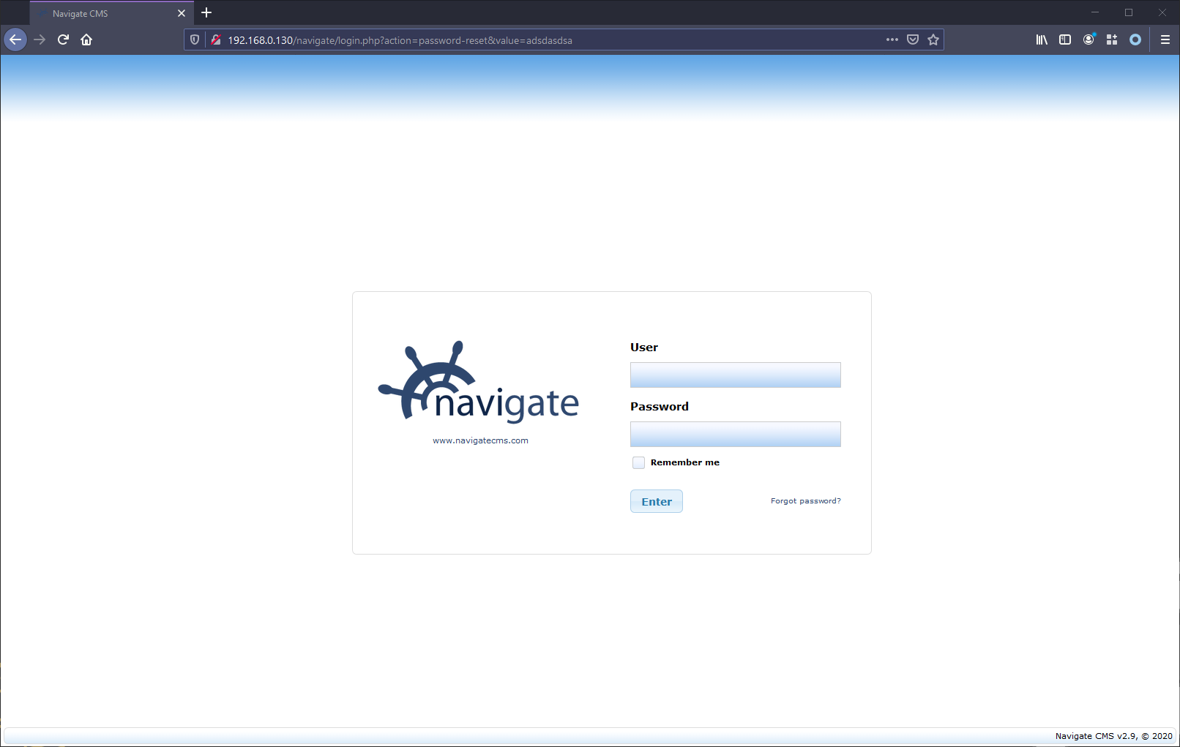Close the Navigate CMS tab
Viewport: 1180px width, 747px height.
pos(182,13)
